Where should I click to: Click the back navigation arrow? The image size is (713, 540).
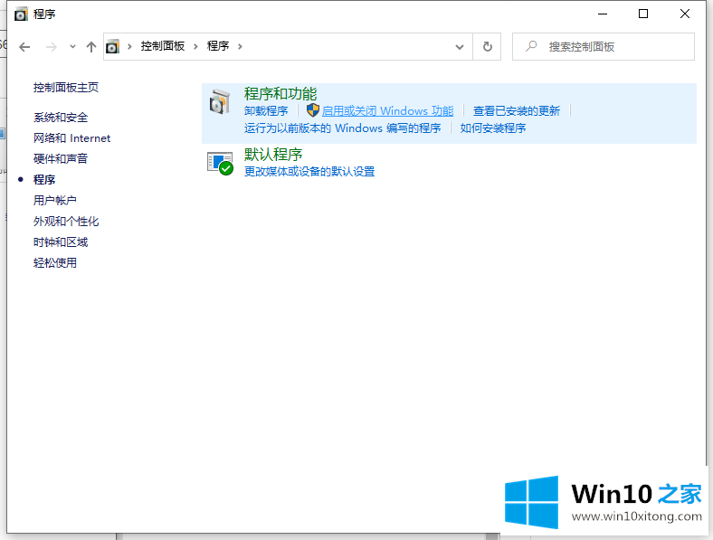[x=24, y=47]
